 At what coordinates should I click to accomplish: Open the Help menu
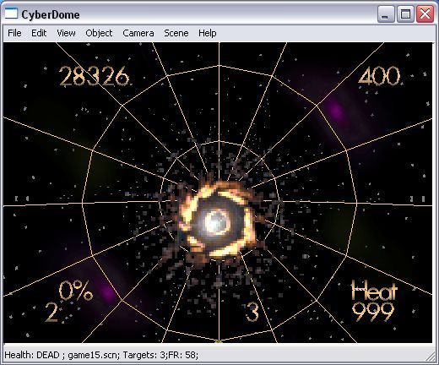[x=208, y=33]
